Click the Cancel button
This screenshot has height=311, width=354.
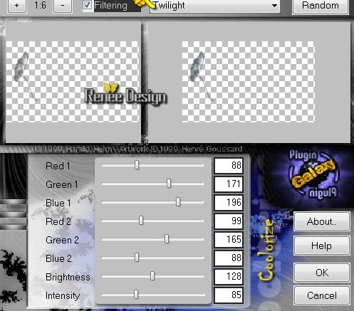[322, 295]
